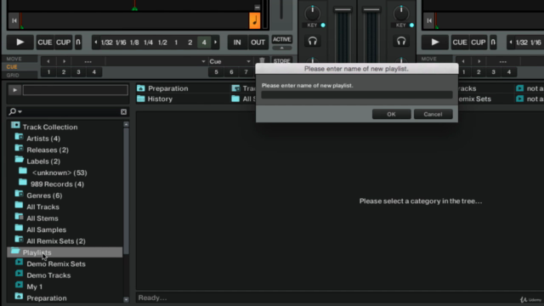Focus the playlist name input field
The width and height of the screenshot is (544, 306).
pyautogui.click(x=357, y=94)
